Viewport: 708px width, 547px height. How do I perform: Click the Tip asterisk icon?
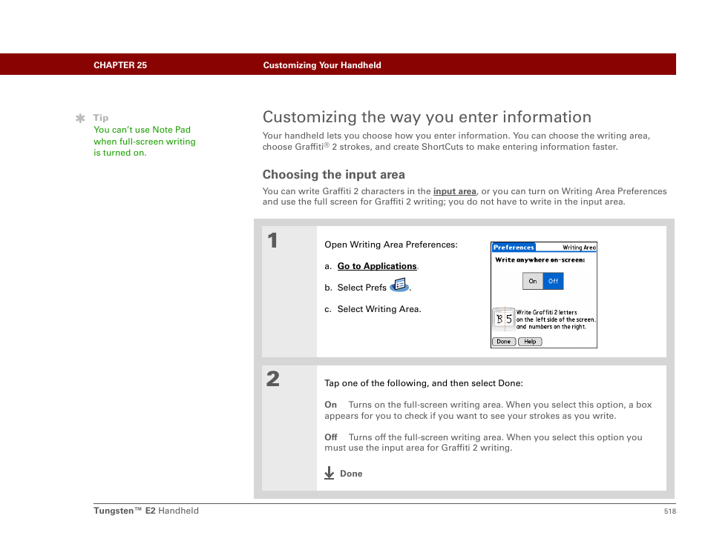(80, 118)
